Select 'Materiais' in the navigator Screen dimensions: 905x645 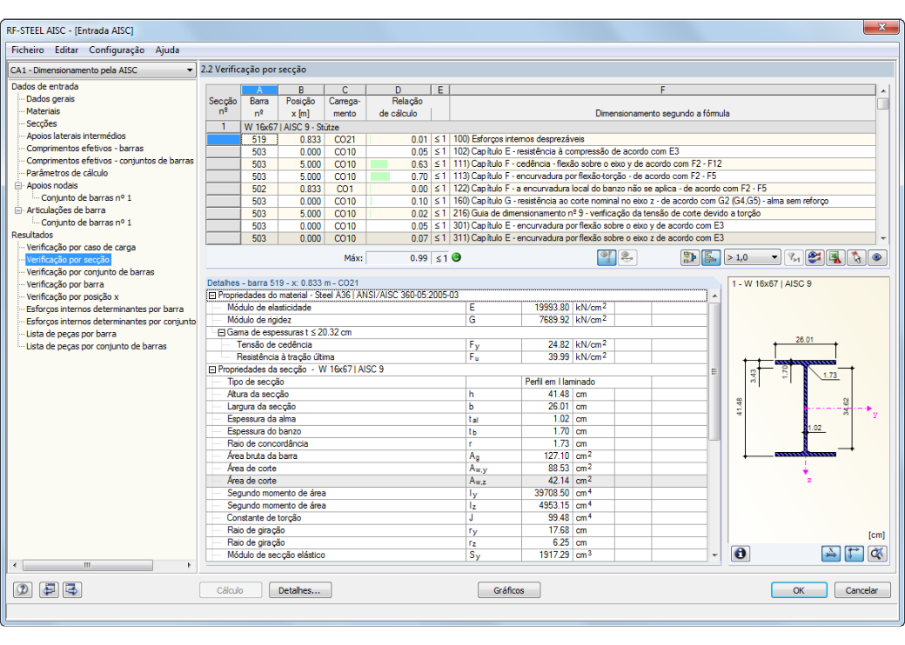pos(43,111)
